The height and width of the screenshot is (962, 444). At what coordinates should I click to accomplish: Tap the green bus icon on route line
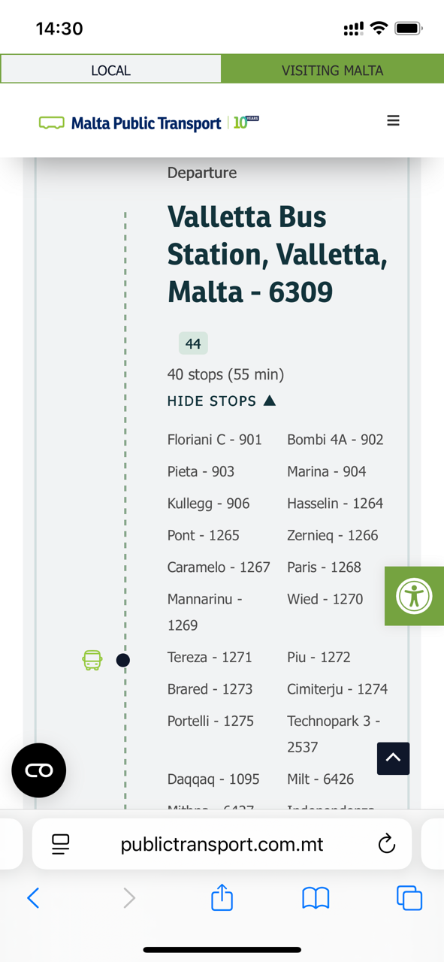(x=92, y=660)
